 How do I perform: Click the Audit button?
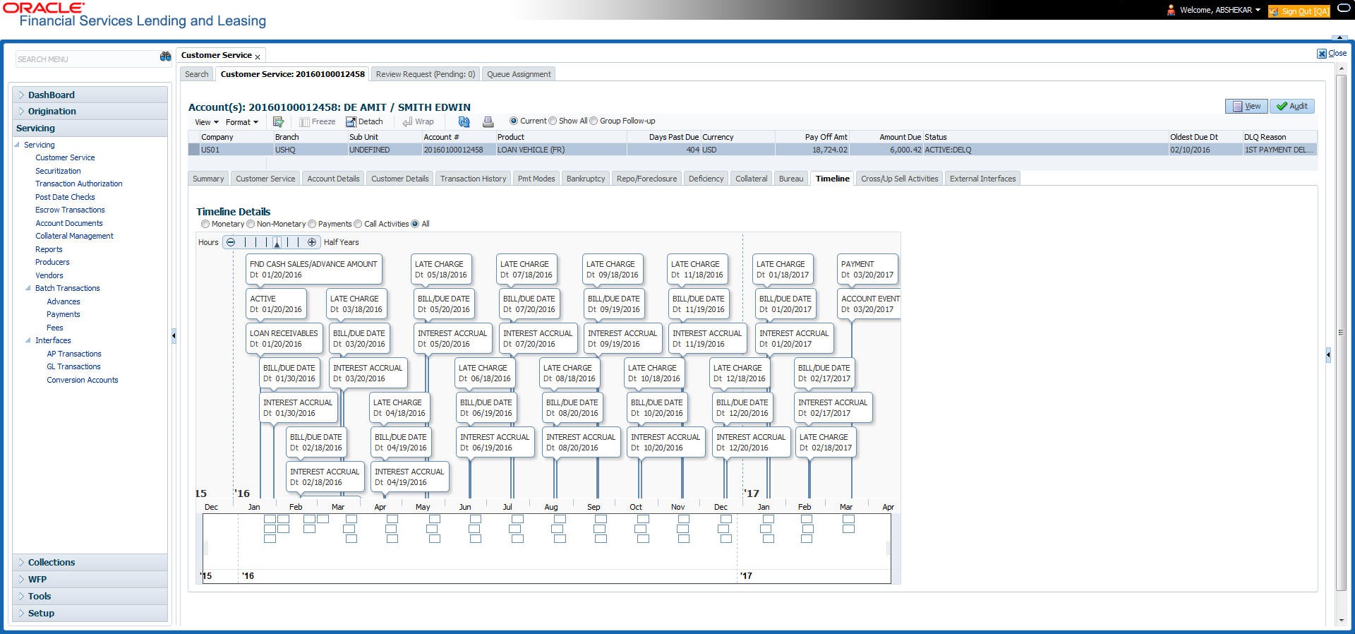point(1291,106)
